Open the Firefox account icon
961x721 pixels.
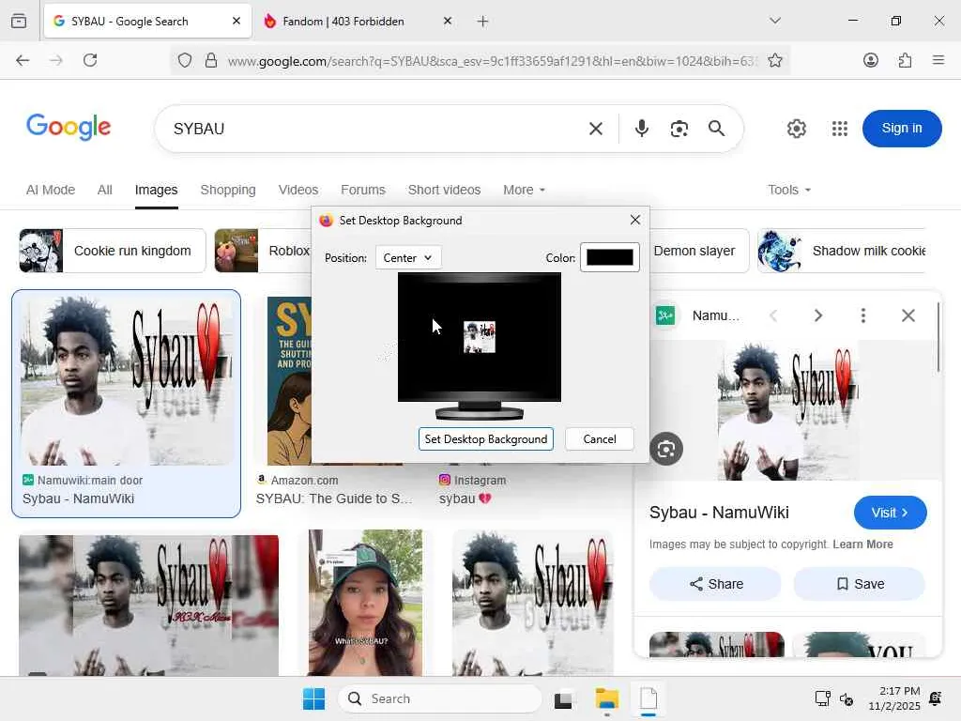[x=870, y=60]
